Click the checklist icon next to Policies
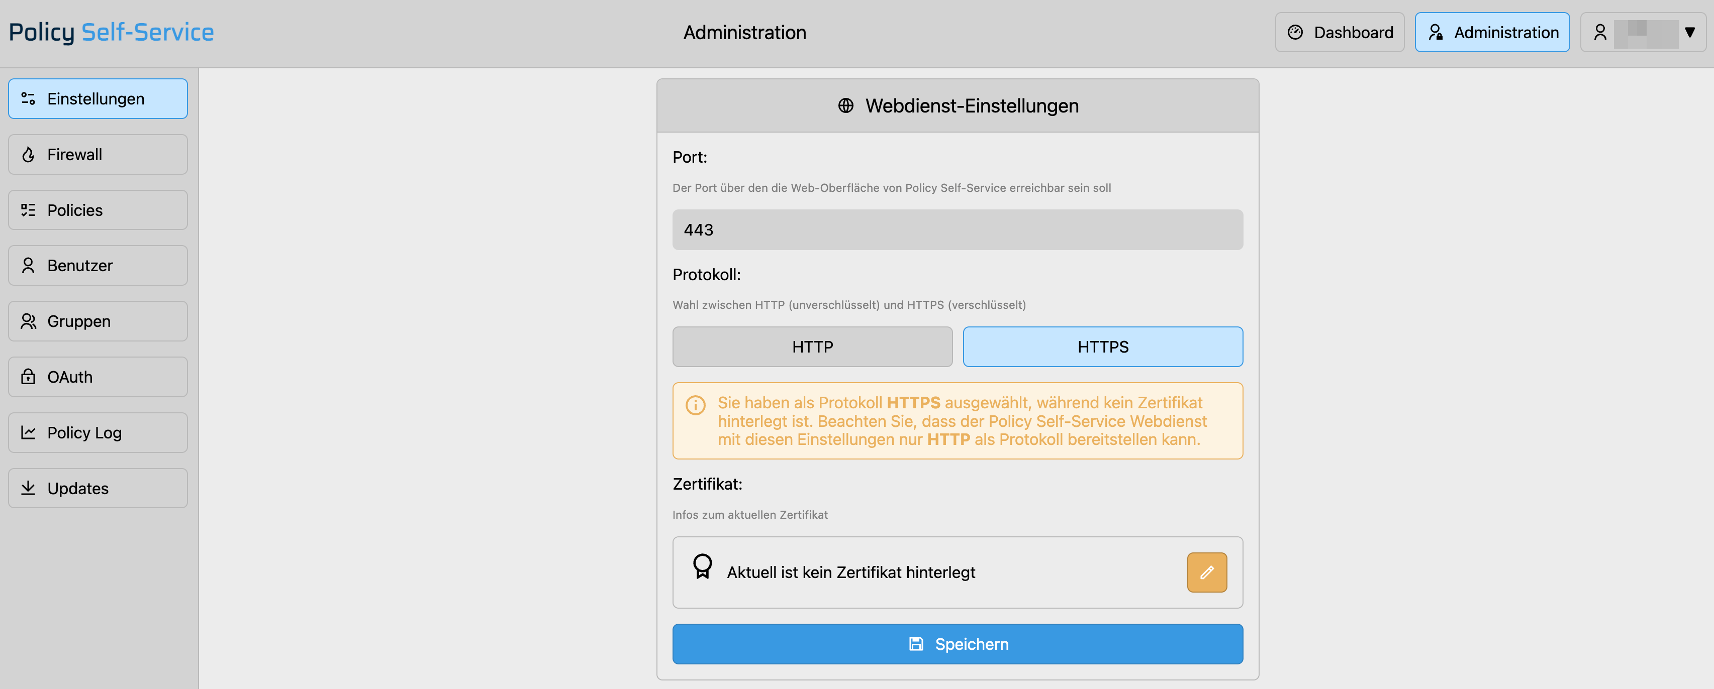Image resolution: width=1714 pixels, height=689 pixels. [x=28, y=210]
